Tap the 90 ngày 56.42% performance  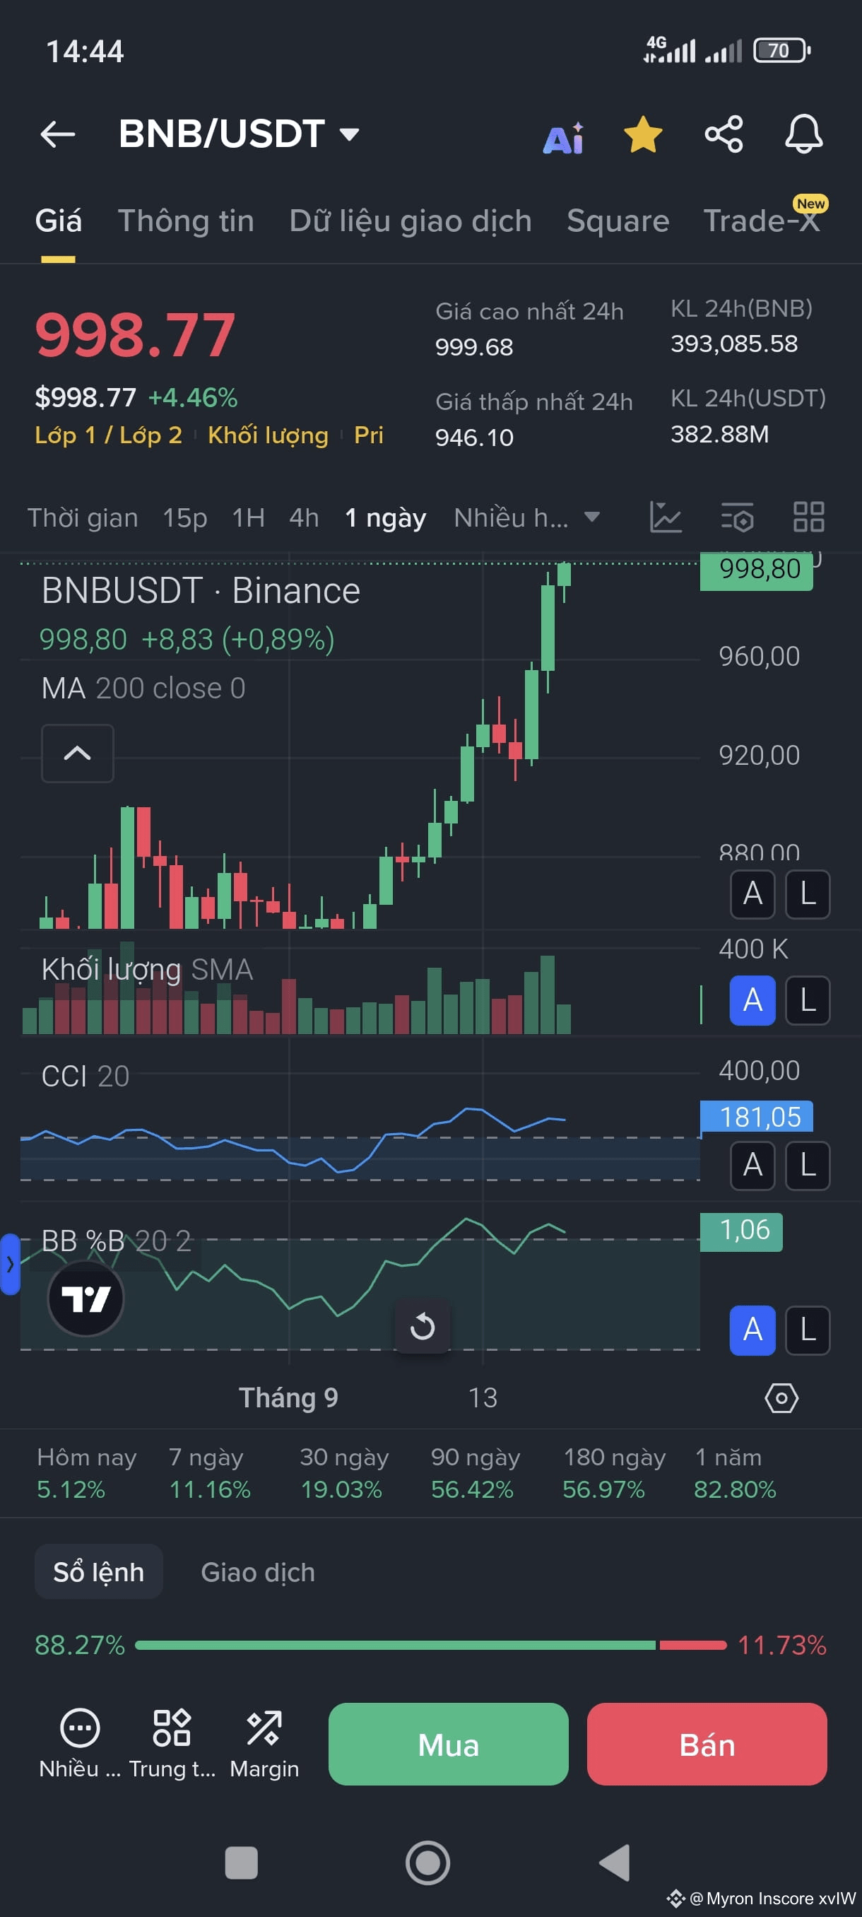(476, 1472)
